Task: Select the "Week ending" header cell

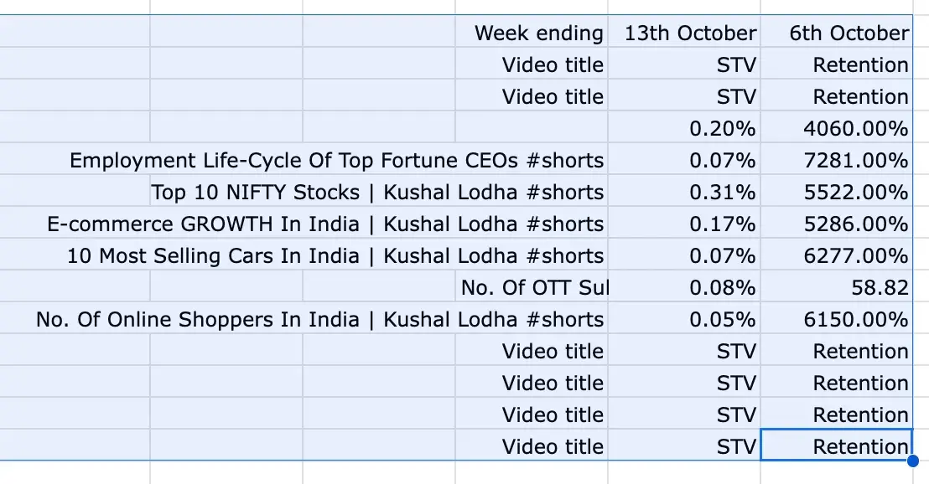Action: point(538,33)
